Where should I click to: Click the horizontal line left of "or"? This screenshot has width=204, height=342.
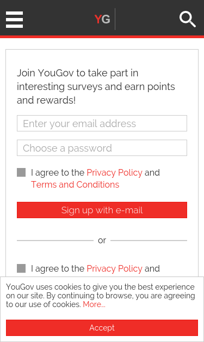(55, 241)
